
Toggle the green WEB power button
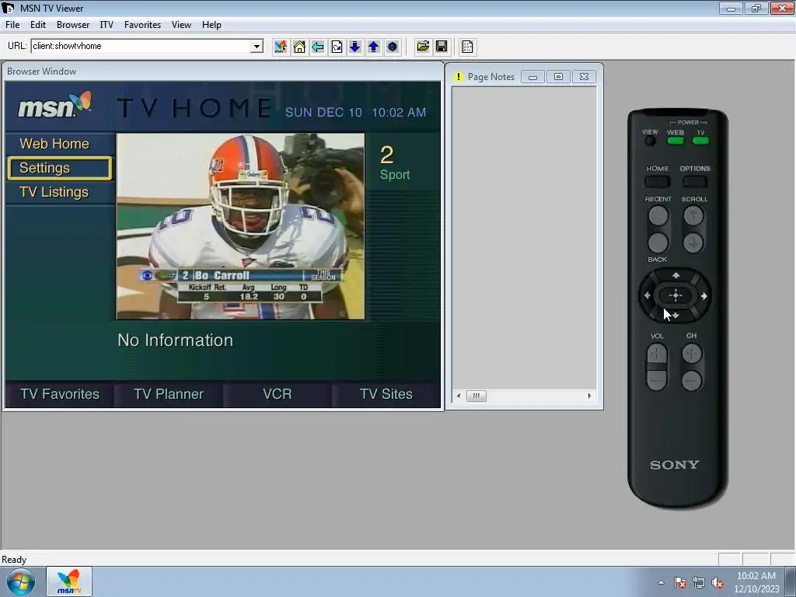676,141
